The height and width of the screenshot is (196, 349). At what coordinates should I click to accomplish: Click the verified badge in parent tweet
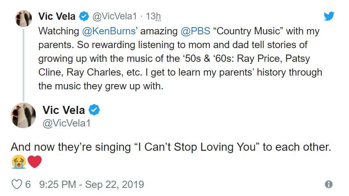(x=84, y=17)
